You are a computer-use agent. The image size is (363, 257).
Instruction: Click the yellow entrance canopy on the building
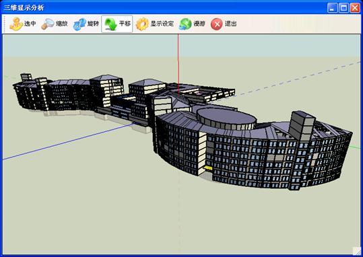pos(208,168)
